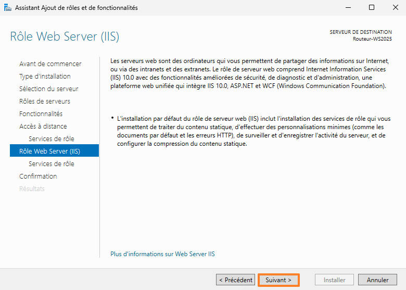This screenshot has width=406, height=290.
Task: Click the Précédent button
Action: [235, 280]
